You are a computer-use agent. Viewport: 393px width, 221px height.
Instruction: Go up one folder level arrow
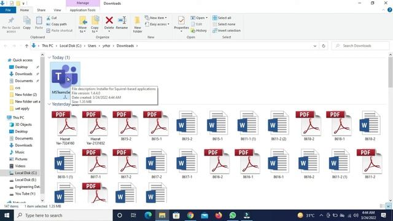(26, 46)
